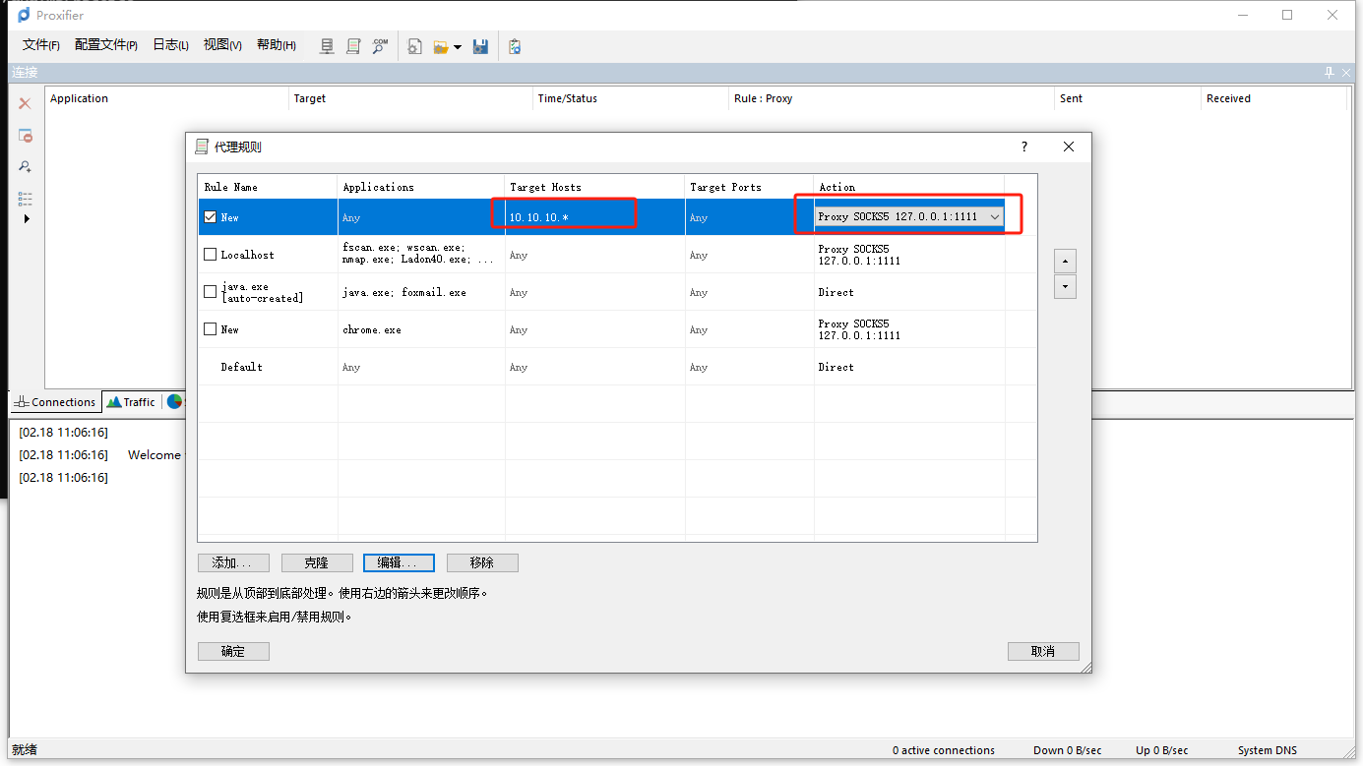Image resolution: width=1363 pixels, height=766 pixels.
Task: Click the red X icon in left sidebar
Action: pos(26,103)
